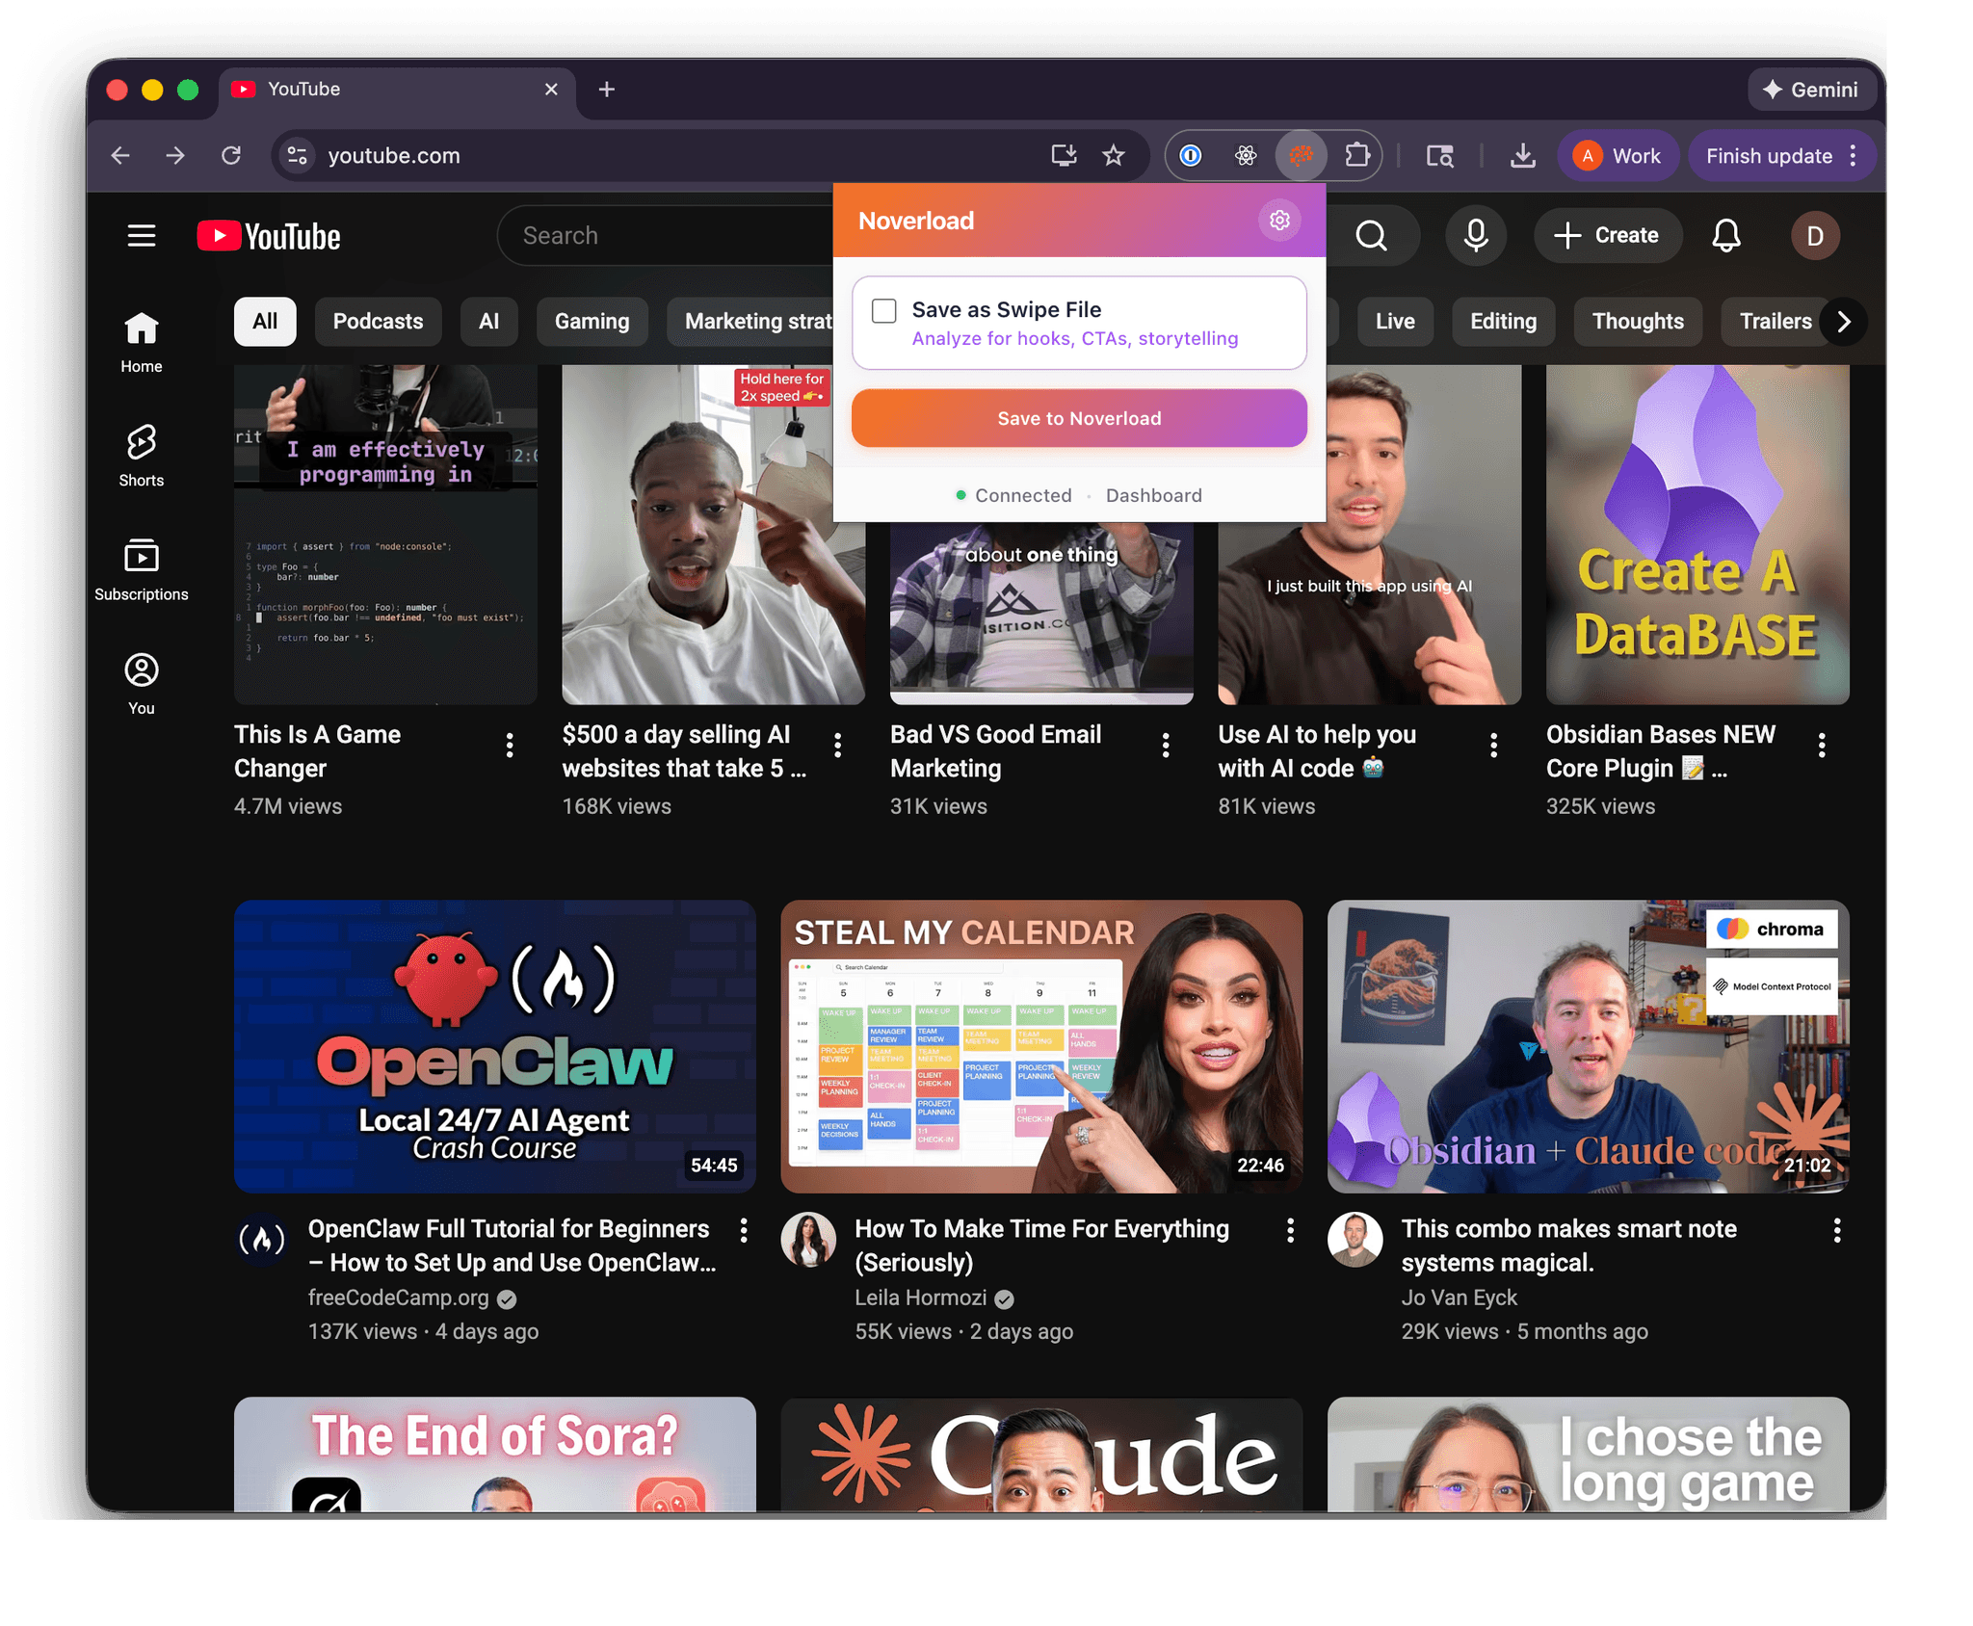This screenshot has height=1626, width=1973.
Task: Open options for $500 a day selling AI websites
Action: pos(837,745)
